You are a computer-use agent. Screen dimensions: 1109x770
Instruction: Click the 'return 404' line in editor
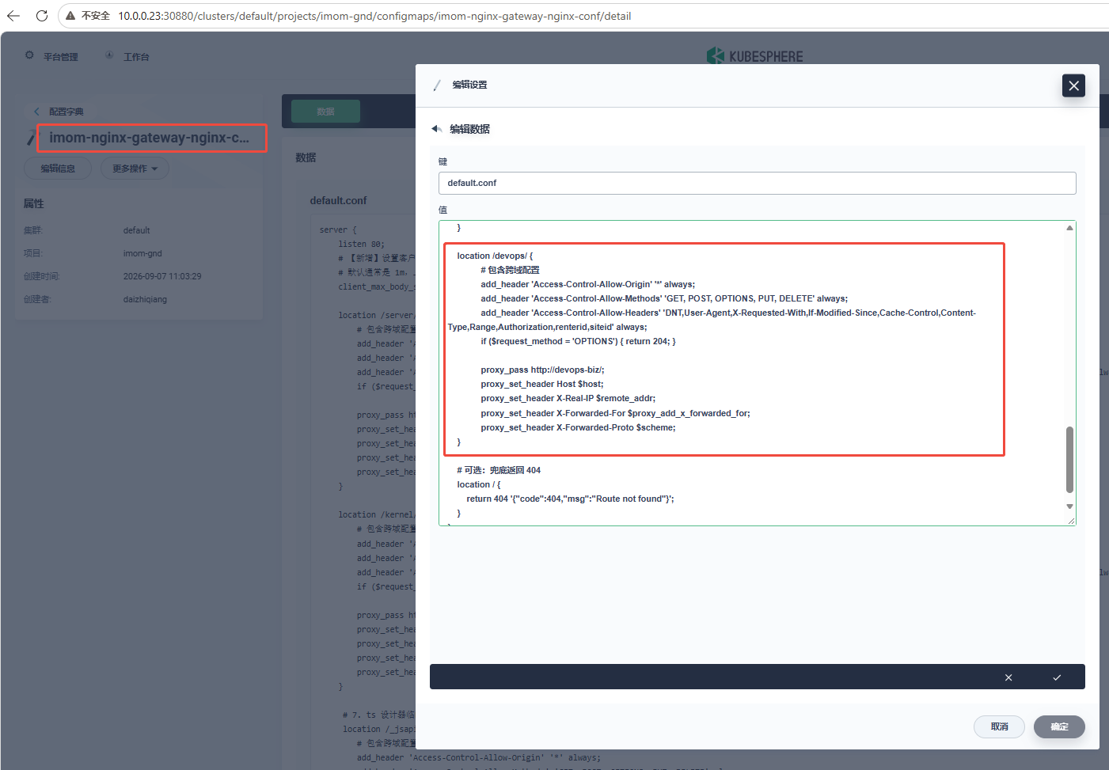[570, 499]
